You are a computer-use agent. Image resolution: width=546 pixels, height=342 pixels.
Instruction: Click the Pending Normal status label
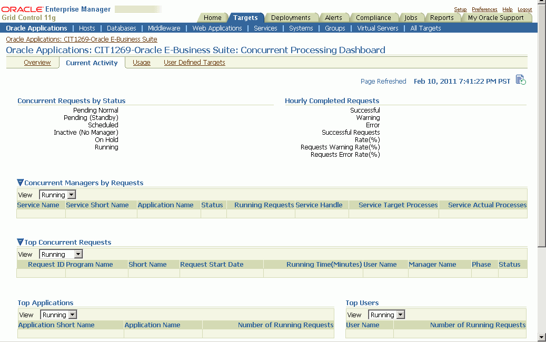coord(96,110)
